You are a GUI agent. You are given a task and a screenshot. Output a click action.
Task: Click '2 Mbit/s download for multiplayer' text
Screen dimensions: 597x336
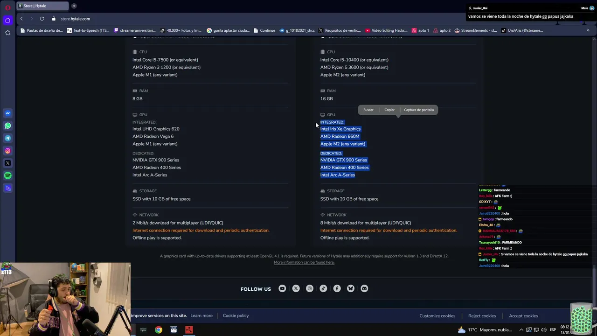pyautogui.click(x=178, y=223)
